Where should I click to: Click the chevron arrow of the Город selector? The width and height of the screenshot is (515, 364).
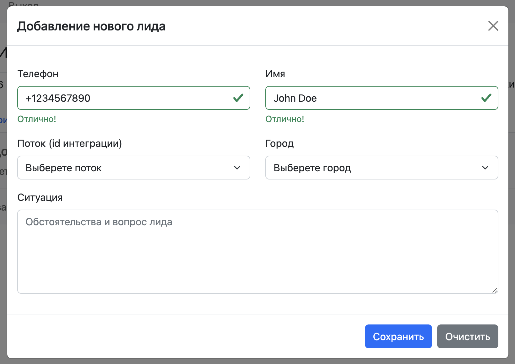485,168
